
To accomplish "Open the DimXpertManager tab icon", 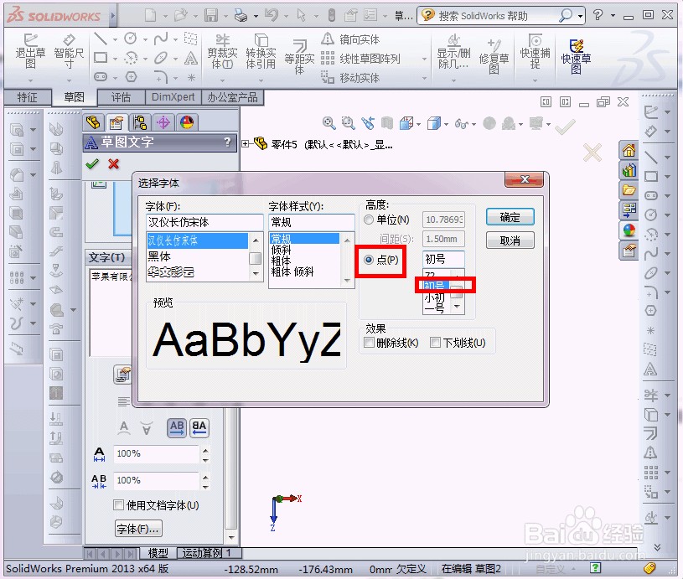I will point(163,122).
